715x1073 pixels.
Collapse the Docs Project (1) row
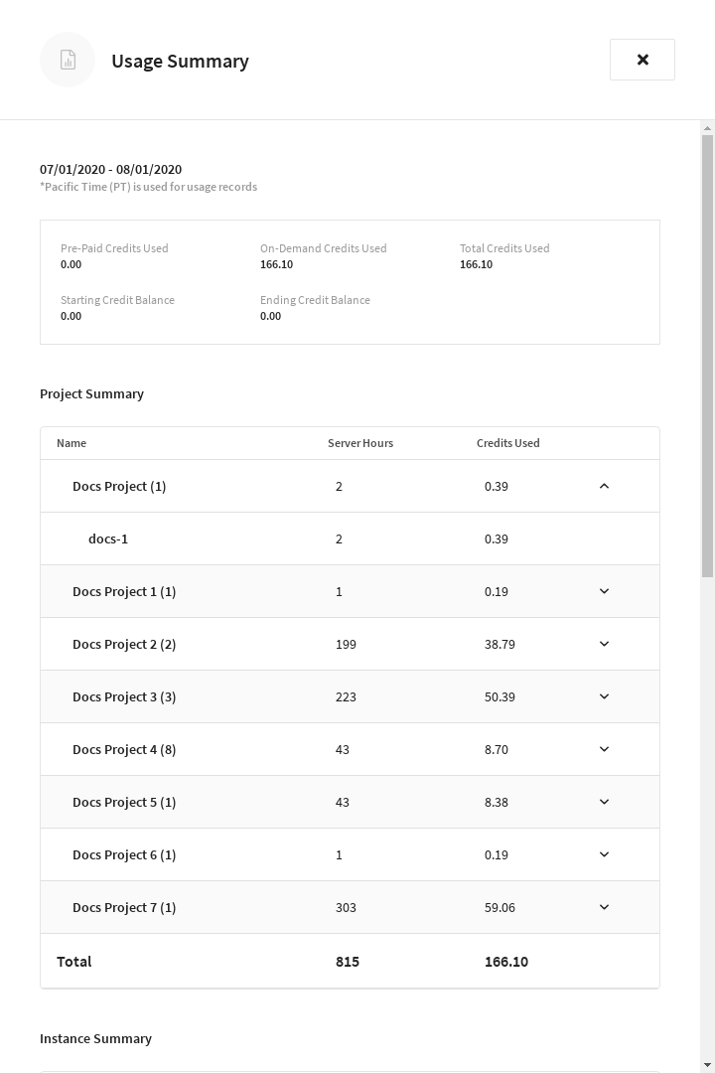[x=604, y=486]
